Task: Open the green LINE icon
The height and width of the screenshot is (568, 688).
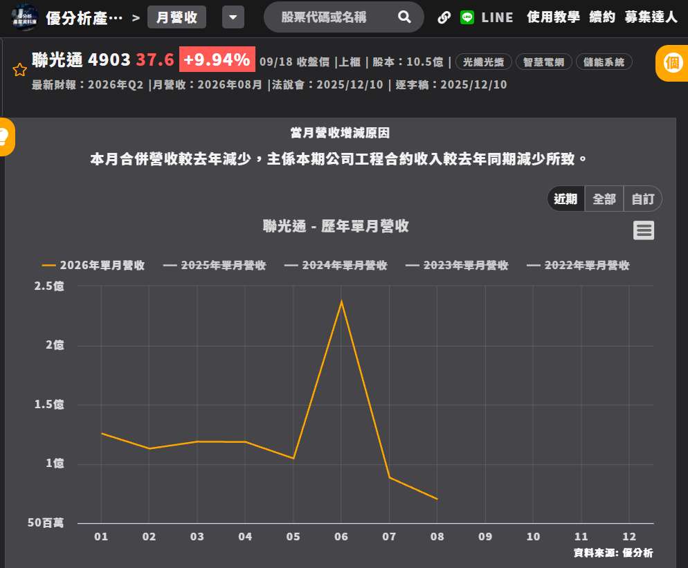Action: (x=467, y=17)
